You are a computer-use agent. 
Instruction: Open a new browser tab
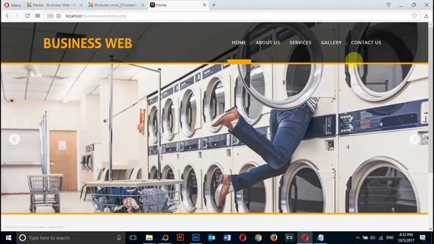tap(214, 5)
